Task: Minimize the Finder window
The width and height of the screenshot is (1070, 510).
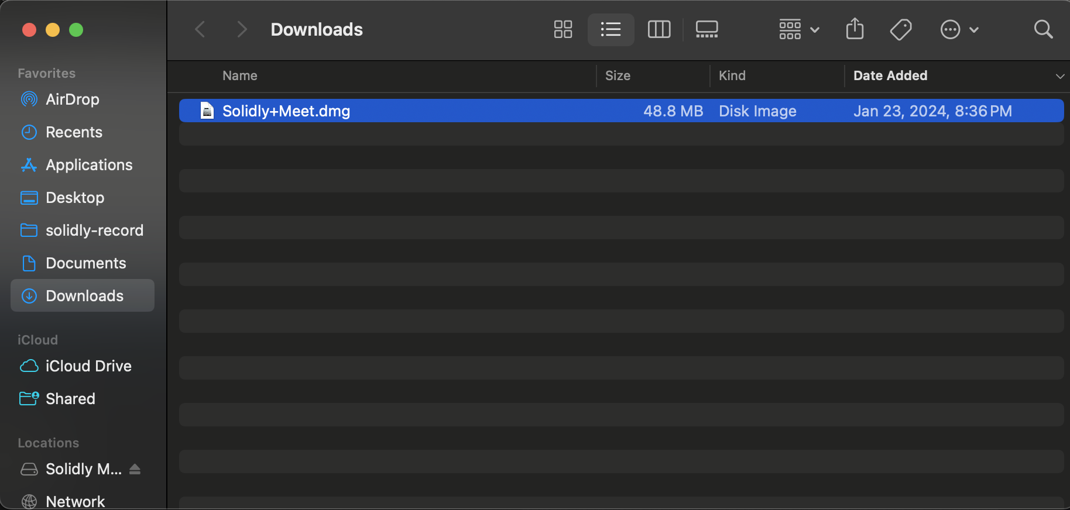Action: [x=53, y=29]
